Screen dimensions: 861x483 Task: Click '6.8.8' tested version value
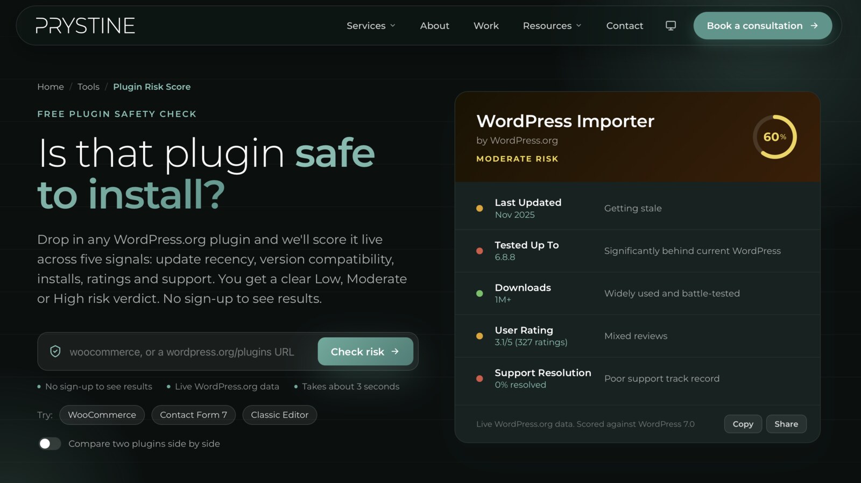click(x=505, y=257)
